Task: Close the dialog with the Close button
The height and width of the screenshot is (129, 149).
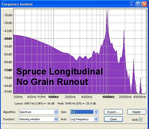Action: tap(113, 119)
